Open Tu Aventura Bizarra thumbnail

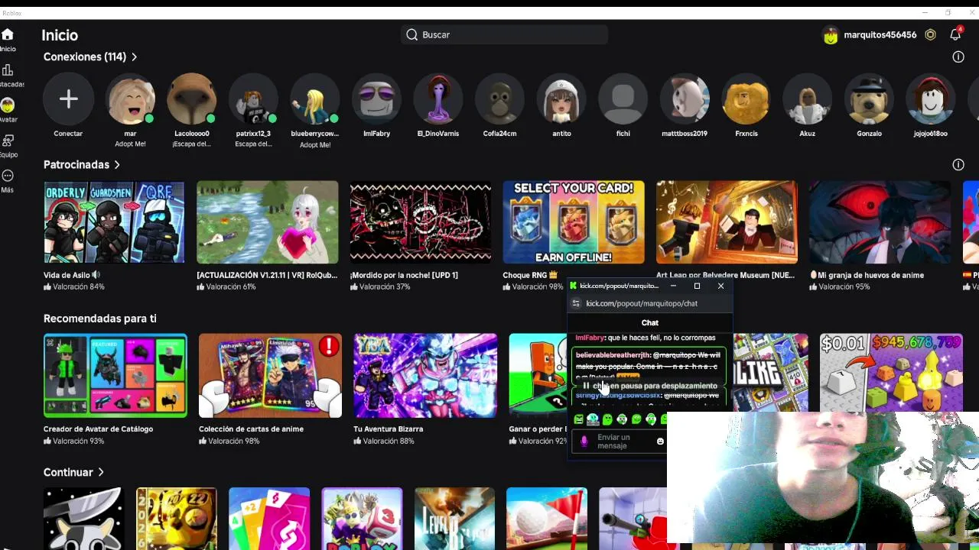[425, 376]
